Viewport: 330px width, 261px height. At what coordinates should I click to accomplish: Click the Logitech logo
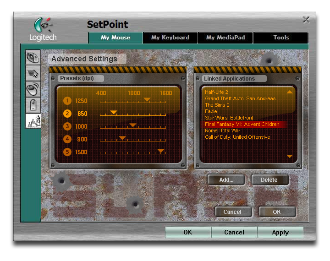click(x=42, y=29)
